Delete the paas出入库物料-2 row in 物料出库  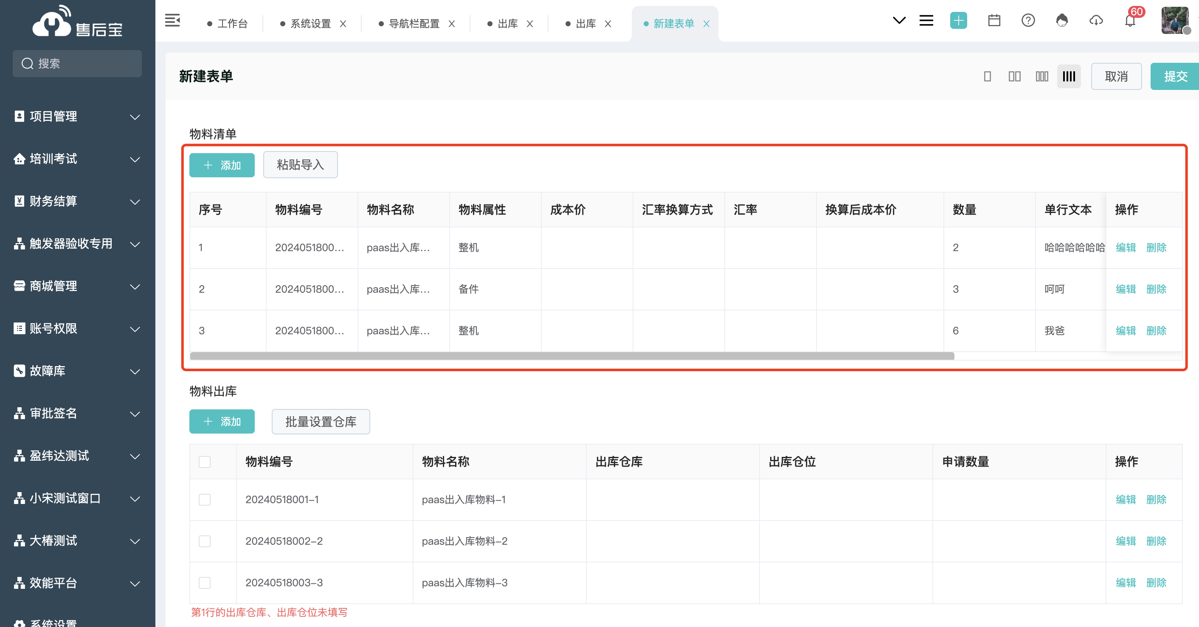click(x=1156, y=541)
